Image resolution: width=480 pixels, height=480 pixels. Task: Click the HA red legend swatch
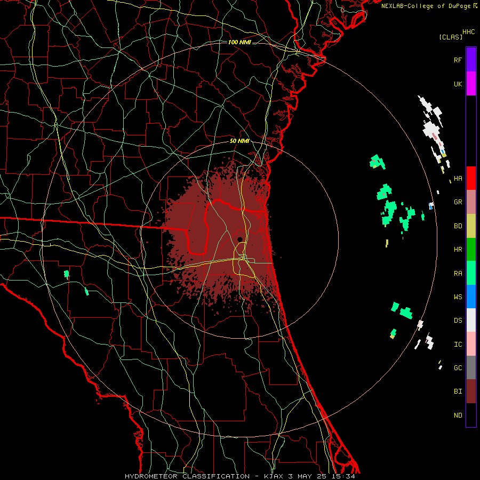coord(471,178)
